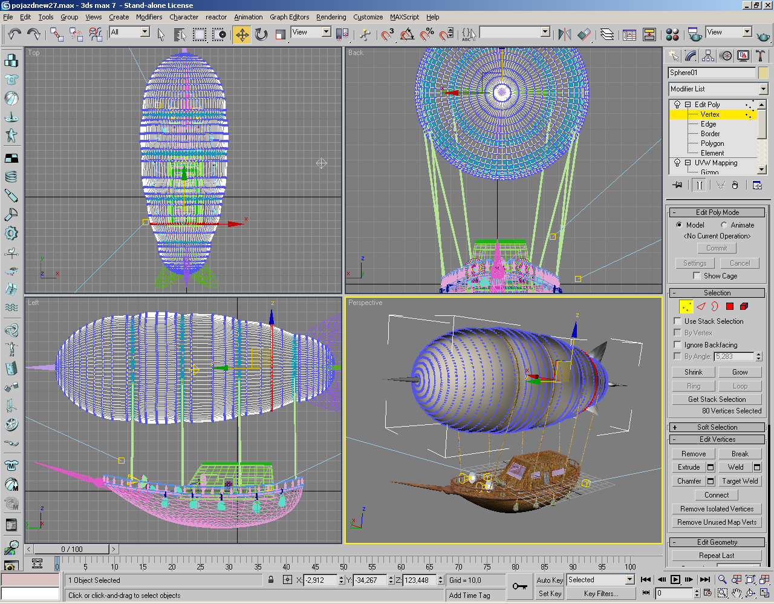774x604 pixels.
Task: Click the Select and Rotate tool
Action: click(x=261, y=34)
